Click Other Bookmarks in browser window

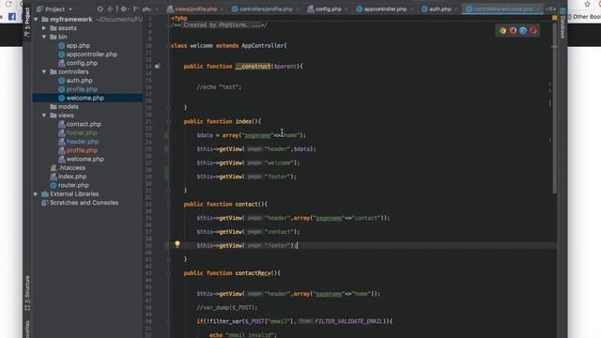(583, 17)
